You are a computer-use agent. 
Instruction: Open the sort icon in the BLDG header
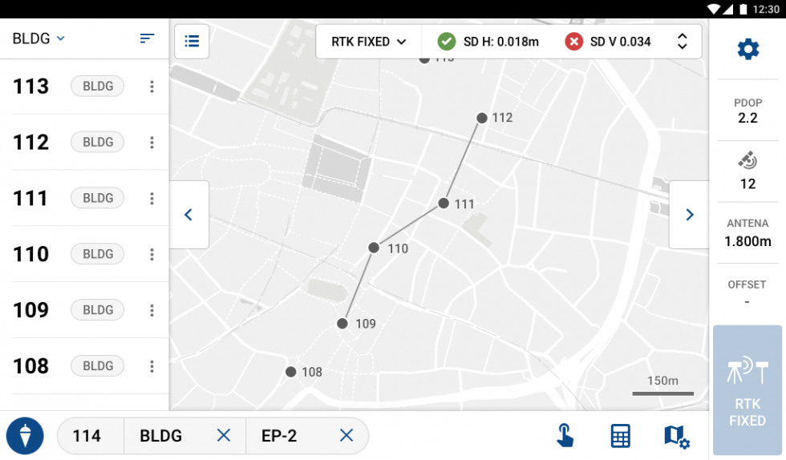click(147, 38)
